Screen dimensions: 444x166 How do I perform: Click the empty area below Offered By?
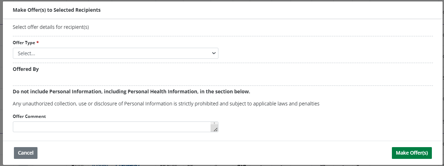coord(143,79)
